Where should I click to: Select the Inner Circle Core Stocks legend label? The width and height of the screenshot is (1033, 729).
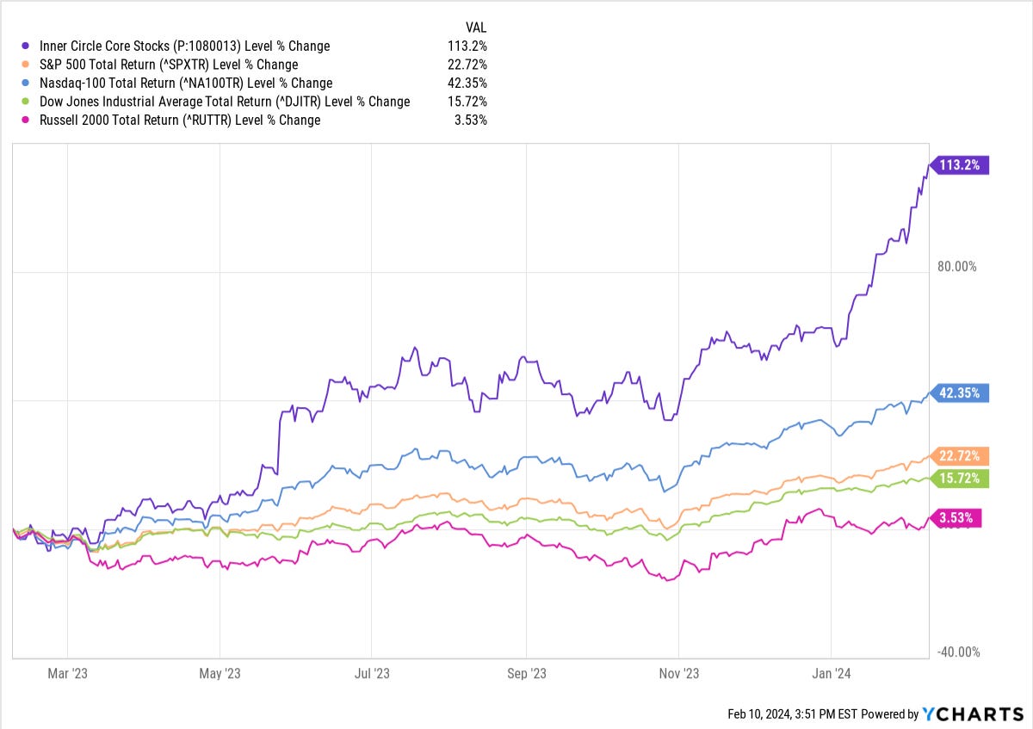click(184, 46)
